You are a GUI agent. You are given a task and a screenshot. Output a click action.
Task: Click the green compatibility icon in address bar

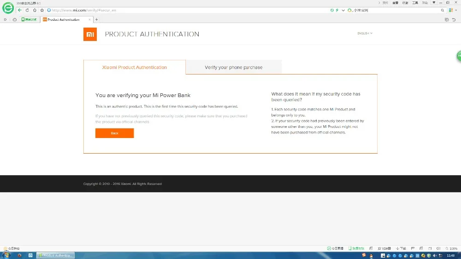click(332, 10)
